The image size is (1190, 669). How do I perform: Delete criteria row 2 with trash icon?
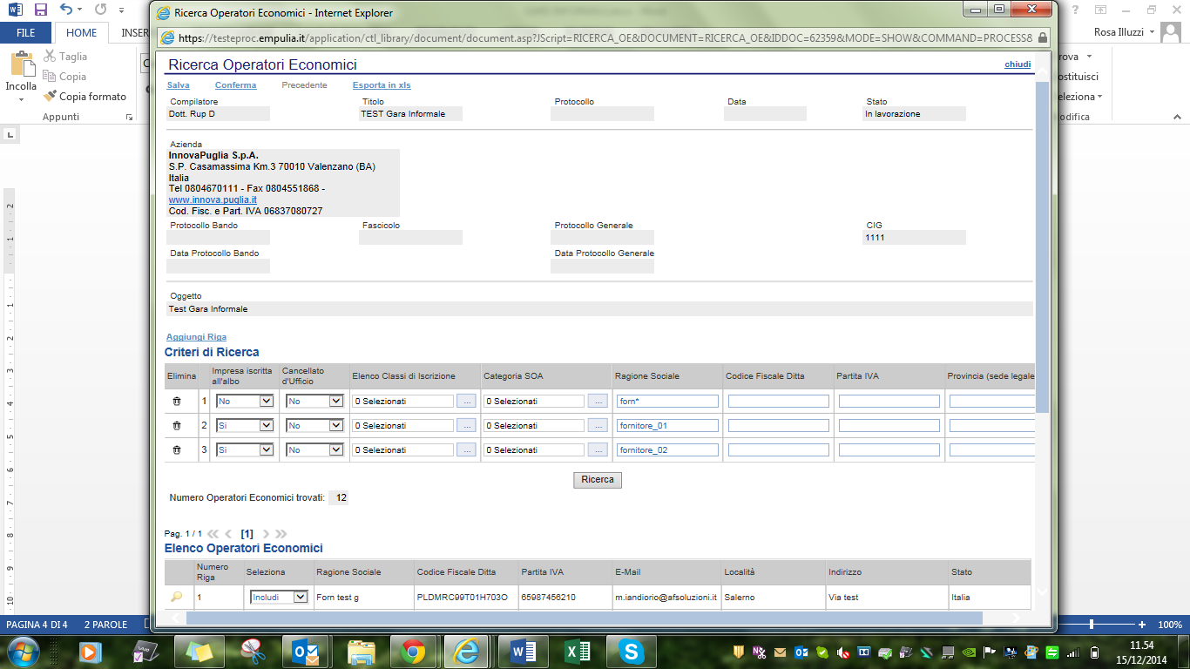point(177,426)
